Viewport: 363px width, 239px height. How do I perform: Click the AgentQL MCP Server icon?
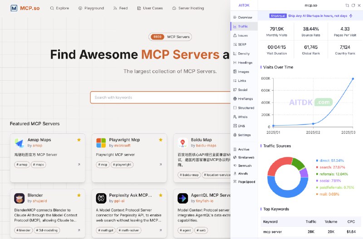tap(183, 198)
